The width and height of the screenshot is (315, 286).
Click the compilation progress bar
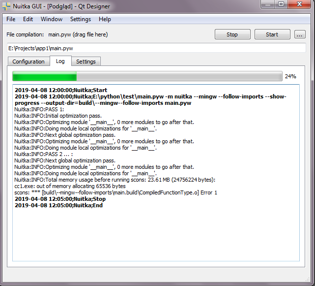(147, 76)
